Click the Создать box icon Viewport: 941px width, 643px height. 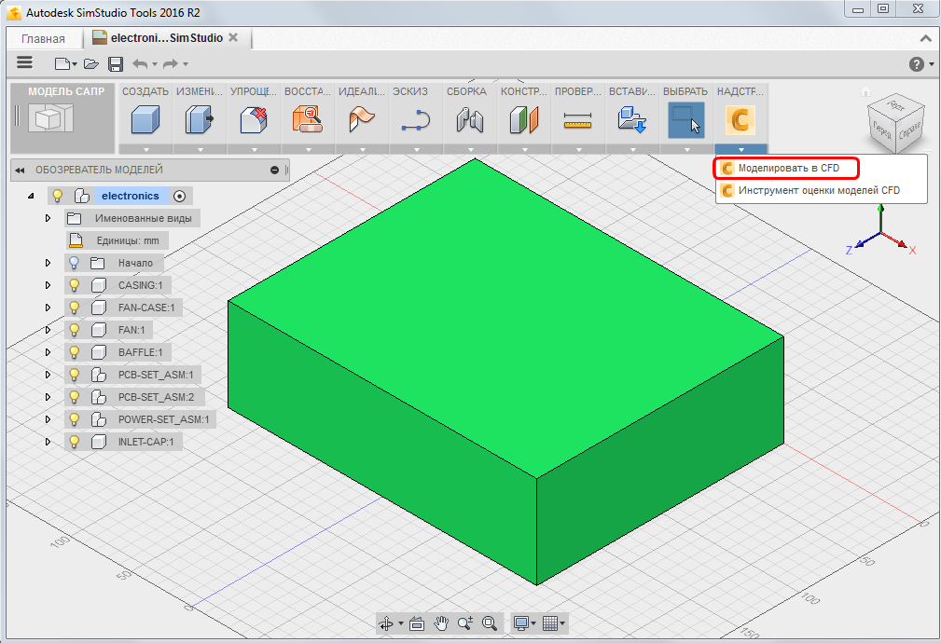(145, 118)
